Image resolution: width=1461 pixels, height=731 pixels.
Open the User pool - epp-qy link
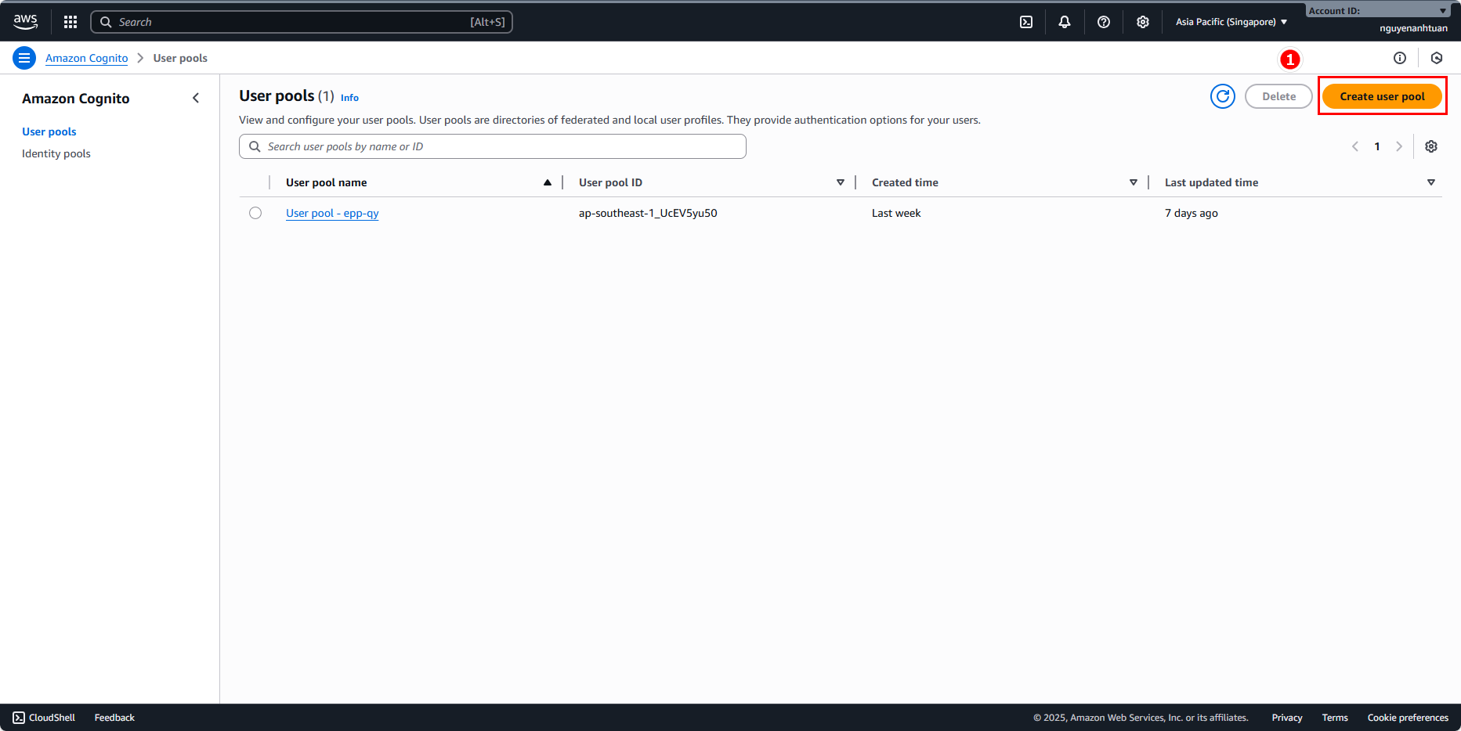click(x=332, y=213)
